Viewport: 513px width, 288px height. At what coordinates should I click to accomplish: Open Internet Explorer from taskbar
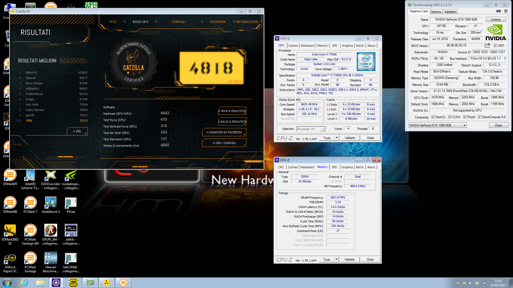click(x=24, y=283)
